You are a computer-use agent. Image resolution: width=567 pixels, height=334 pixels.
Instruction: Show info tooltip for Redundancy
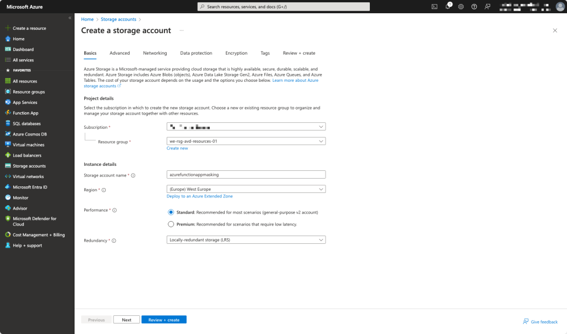pos(114,241)
